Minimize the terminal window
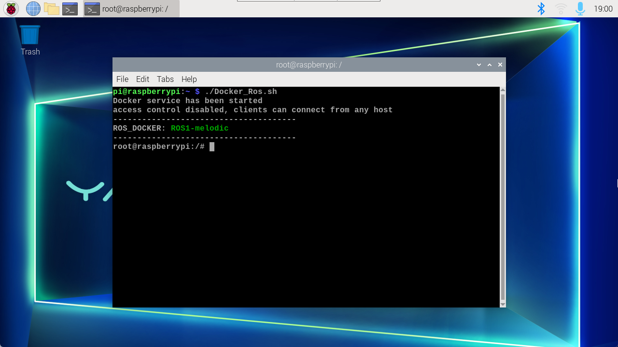The height and width of the screenshot is (347, 618). click(x=479, y=65)
